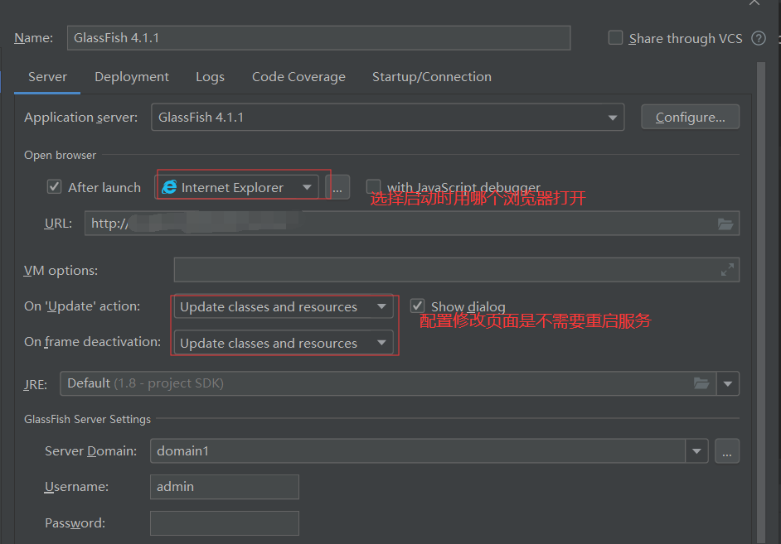Image resolution: width=781 pixels, height=544 pixels.
Task: Open the Server Domain dropdown arrow
Action: (696, 451)
